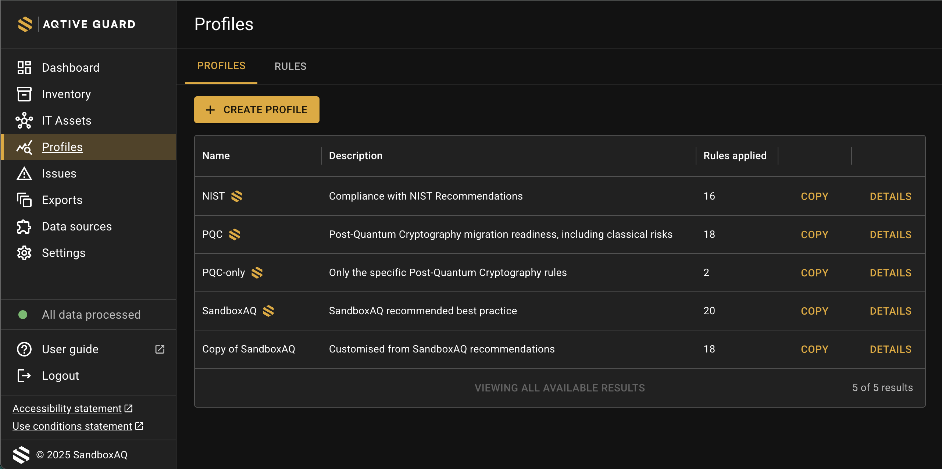Click the AQtive Guard logo
Viewport: 942px width, 469px height.
pos(77,24)
